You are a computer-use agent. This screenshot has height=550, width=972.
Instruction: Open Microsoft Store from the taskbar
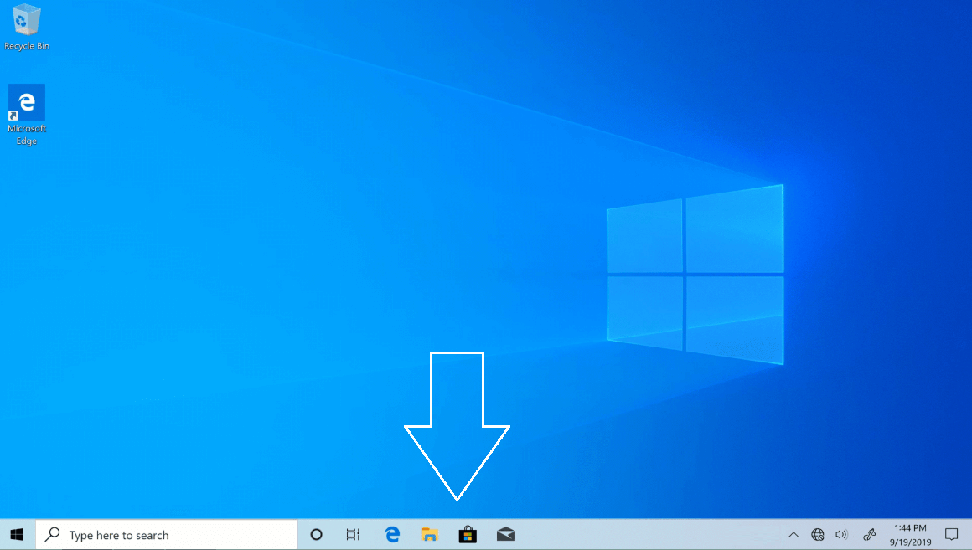468,535
